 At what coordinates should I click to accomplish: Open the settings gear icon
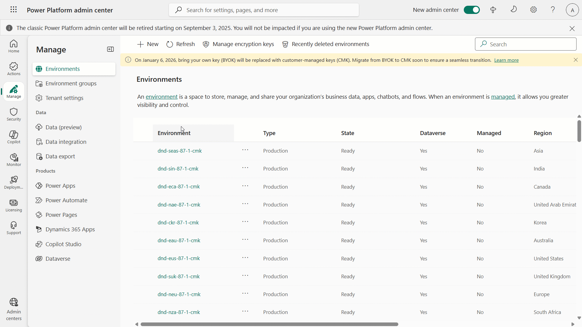[x=533, y=10]
